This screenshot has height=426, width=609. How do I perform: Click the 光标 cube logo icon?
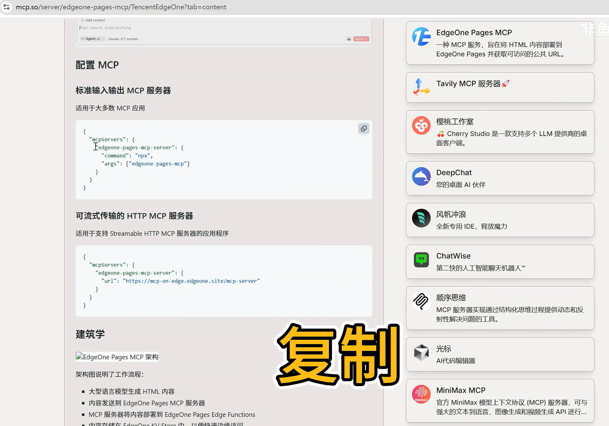pos(421,353)
